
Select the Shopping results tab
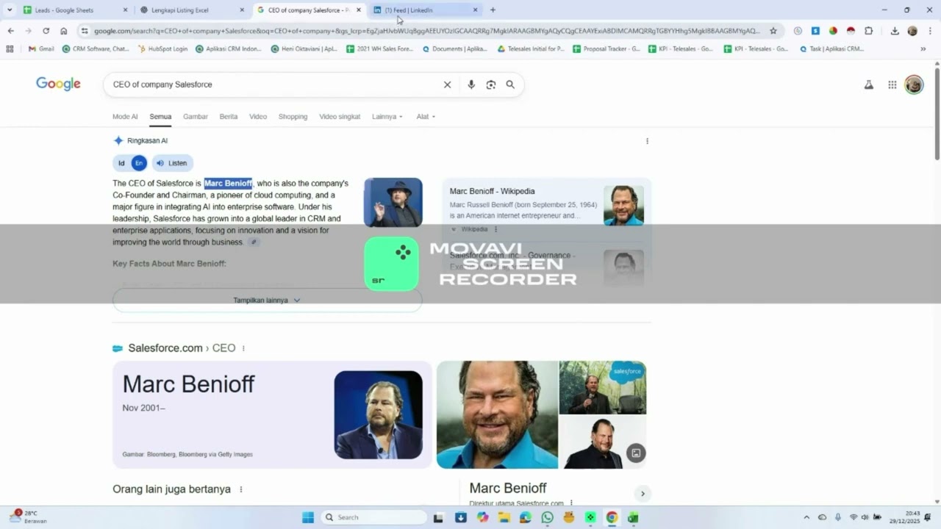pyautogui.click(x=293, y=117)
